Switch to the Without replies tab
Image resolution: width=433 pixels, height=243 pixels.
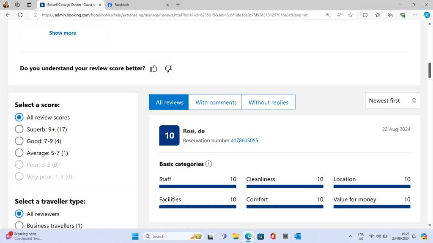point(268,102)
